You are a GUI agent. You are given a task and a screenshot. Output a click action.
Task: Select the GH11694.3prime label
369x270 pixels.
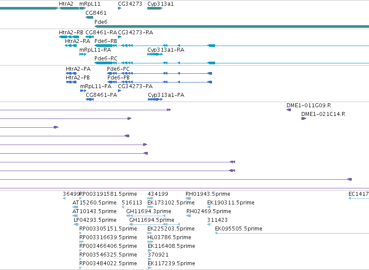coord(149,211)
